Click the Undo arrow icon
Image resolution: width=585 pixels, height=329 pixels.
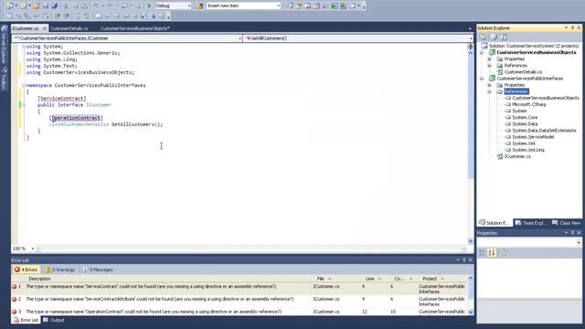(96, 5)
